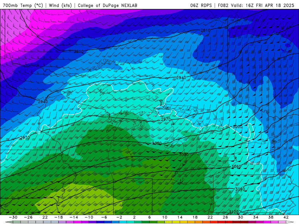The height and width of the screenshot is (224, 299).
Task: Click the 3030 height contour label
Action: (x=184, y=155)
